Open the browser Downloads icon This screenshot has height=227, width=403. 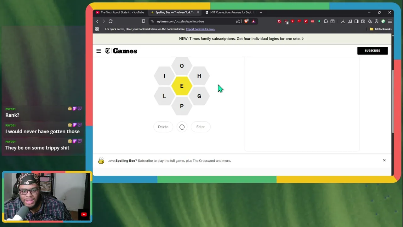pos(343,21)
